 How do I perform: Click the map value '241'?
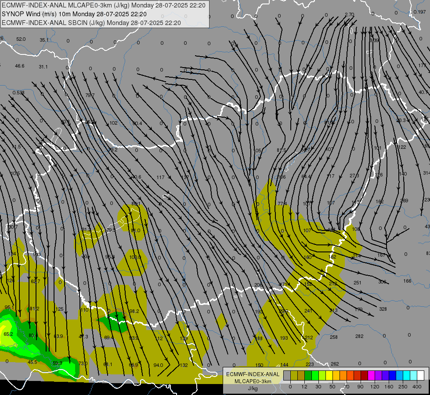click(308, 311)
